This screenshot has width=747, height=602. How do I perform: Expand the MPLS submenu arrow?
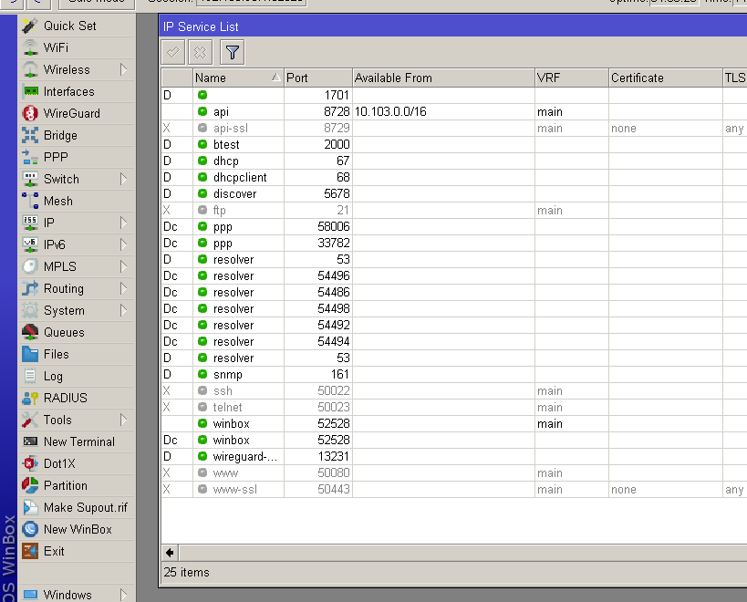[123, 266]
